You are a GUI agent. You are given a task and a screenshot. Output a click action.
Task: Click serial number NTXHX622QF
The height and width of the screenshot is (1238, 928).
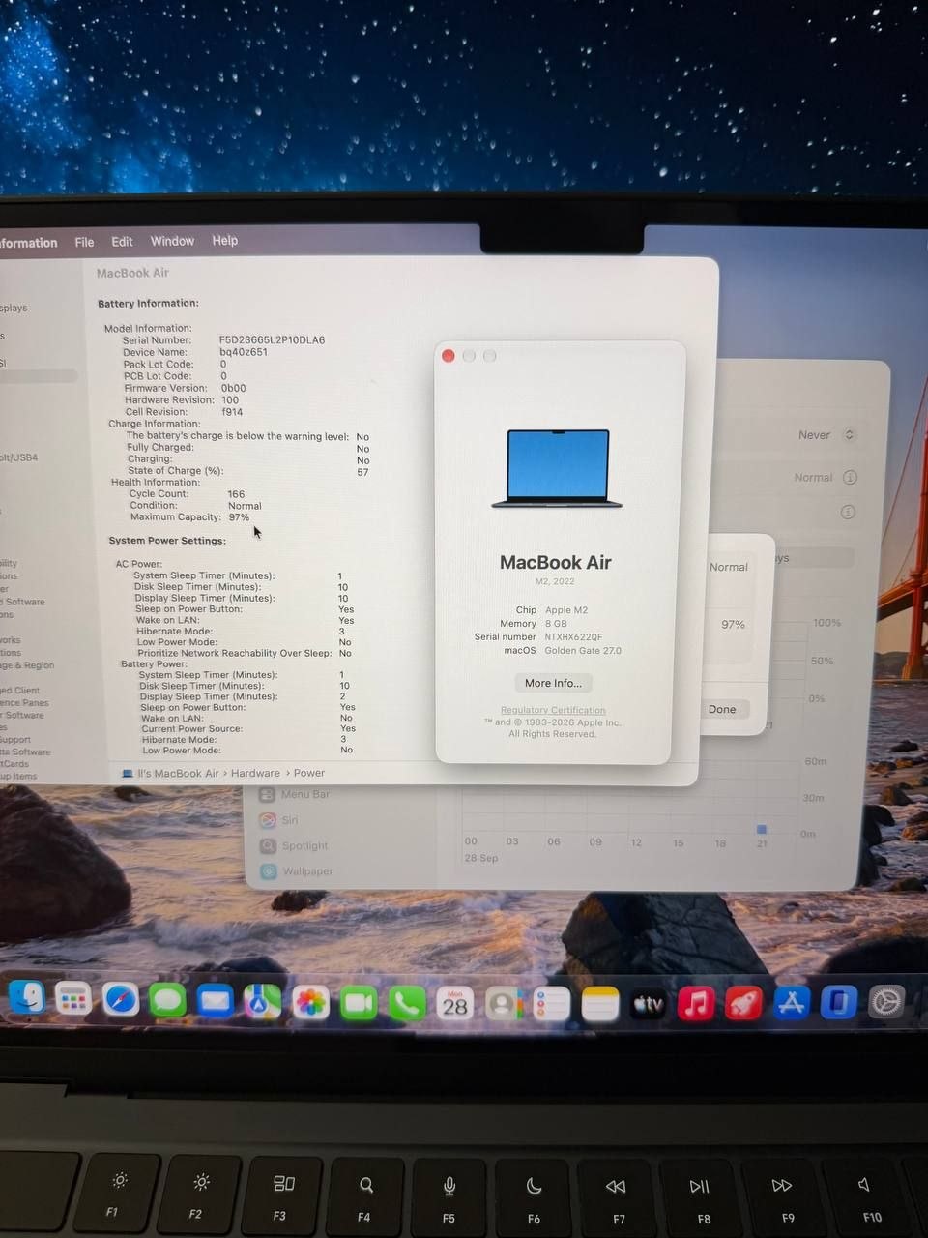click(x=573, y=637)
